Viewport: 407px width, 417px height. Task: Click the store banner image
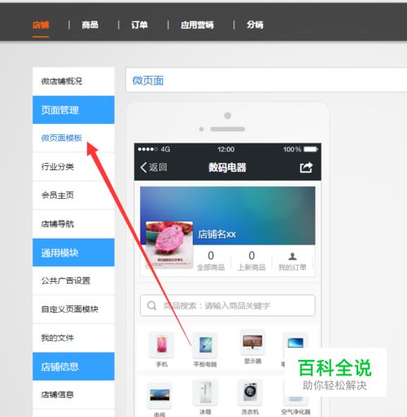pyautogui.click(x=228, y=216)
